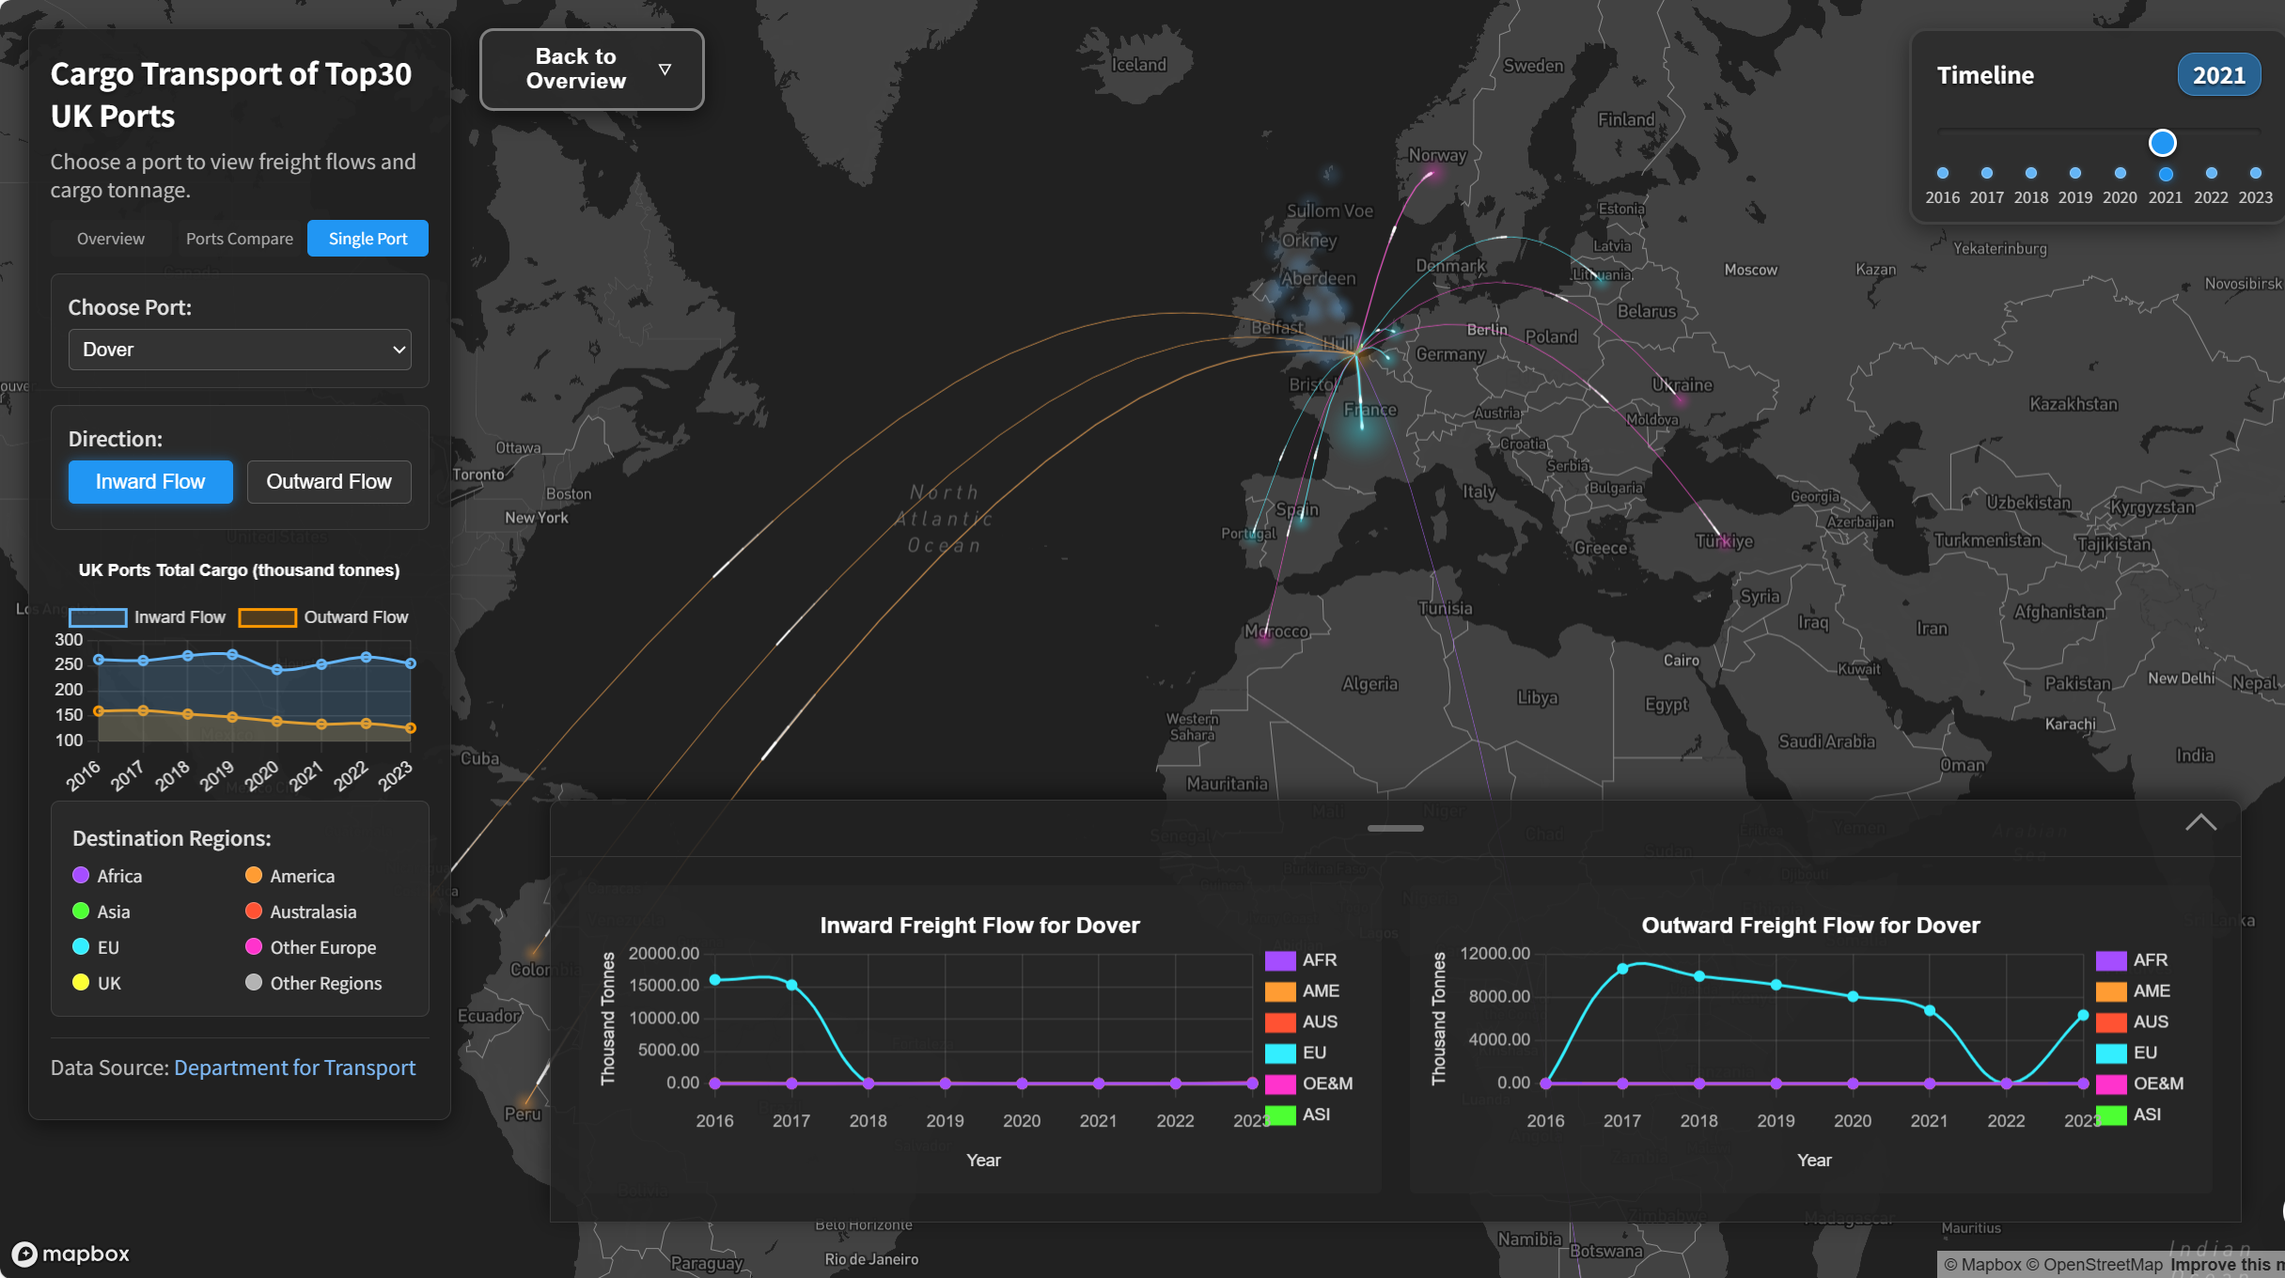The width and height of the screenshot is (2285, 1278).
Task: Click the Africa purple legend dot
Action: pyautogui.click(x=79, y=874)
